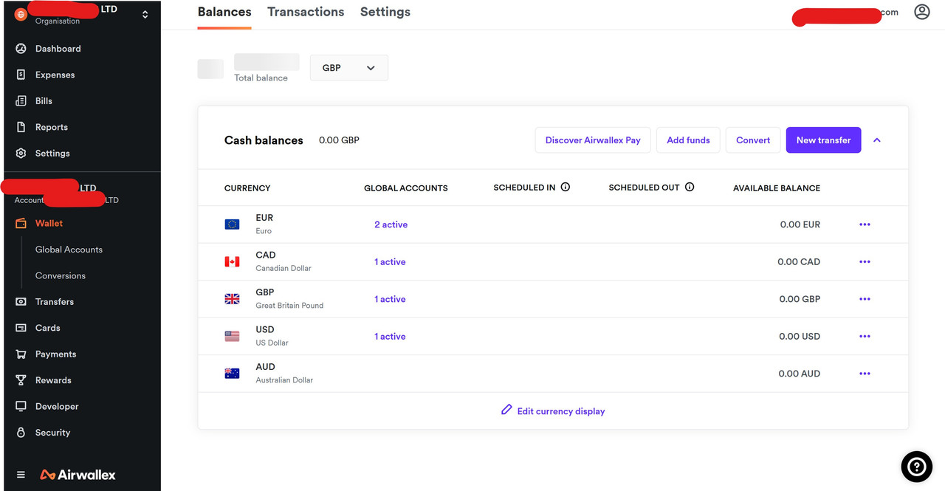Open the Dashboard icon in sidebar
This screenshot has height=491, width=945.
tap(21, 49)
